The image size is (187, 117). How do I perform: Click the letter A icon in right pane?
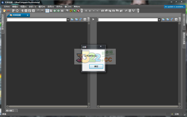point(176,19)
